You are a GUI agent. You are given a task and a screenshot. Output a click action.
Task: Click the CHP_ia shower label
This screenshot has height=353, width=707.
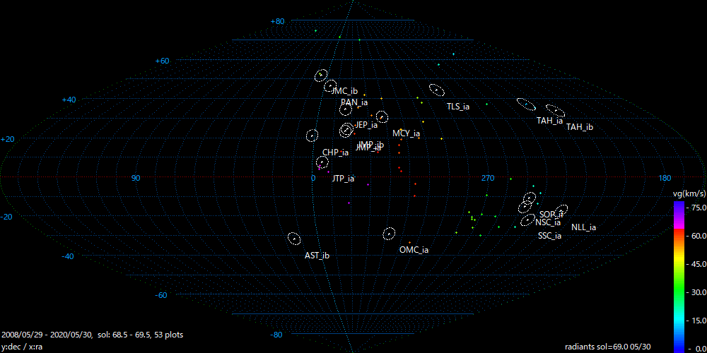point(335,152)
